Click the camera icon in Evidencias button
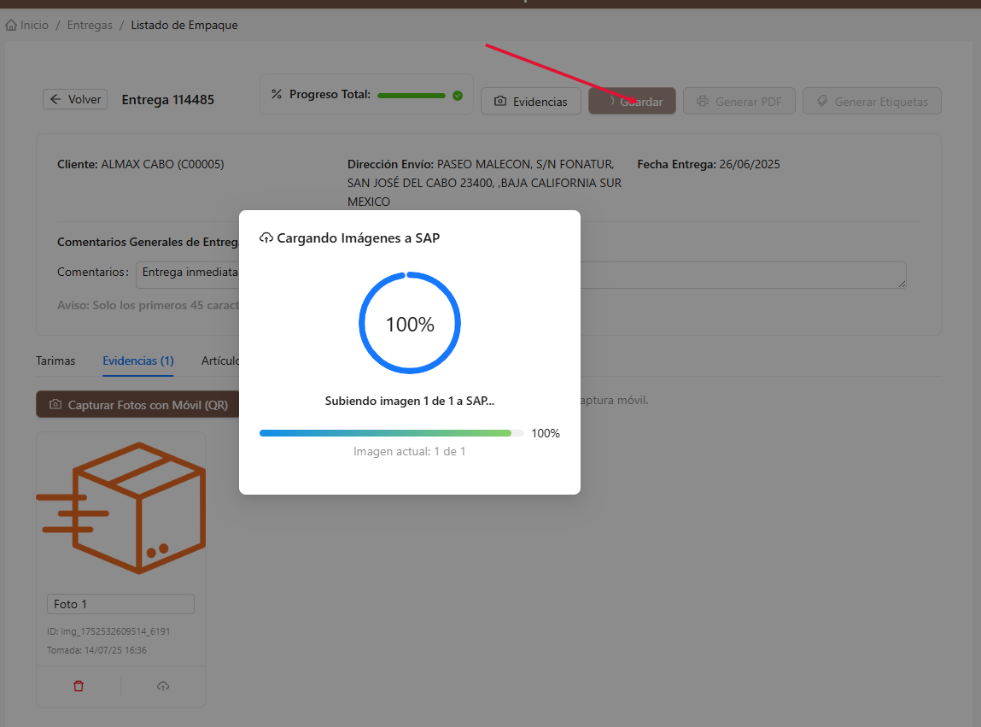The height and width of the screenshot is (727, 981). (499, 101)
